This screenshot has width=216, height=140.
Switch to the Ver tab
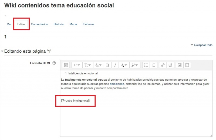tap(9, 24)
